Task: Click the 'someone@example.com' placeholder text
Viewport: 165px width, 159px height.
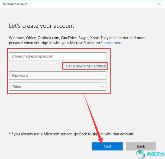Action: pos(32,56)
